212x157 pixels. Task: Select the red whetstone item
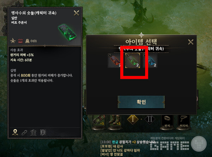[114, 60]
